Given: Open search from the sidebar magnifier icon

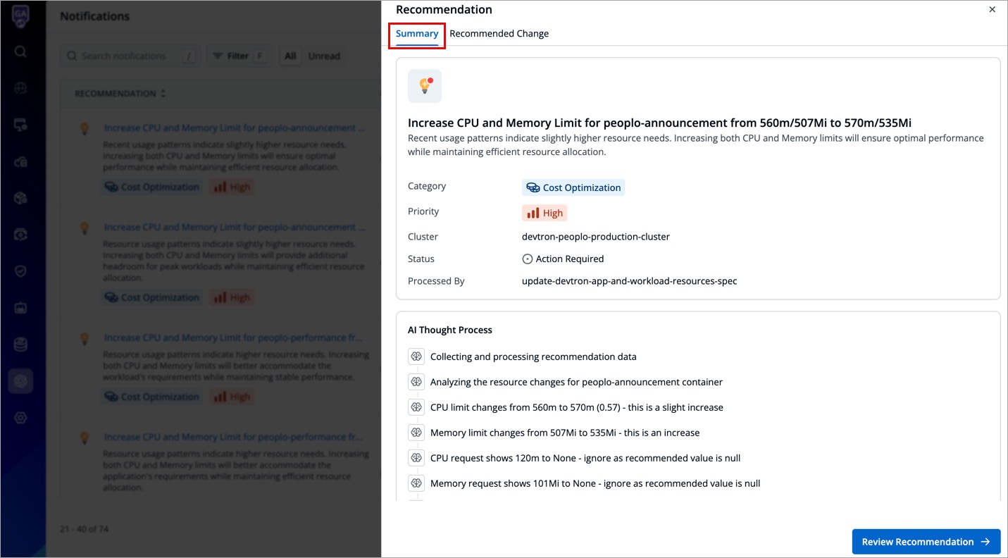Looking at the screenshot, I should [x=20, y=51].
